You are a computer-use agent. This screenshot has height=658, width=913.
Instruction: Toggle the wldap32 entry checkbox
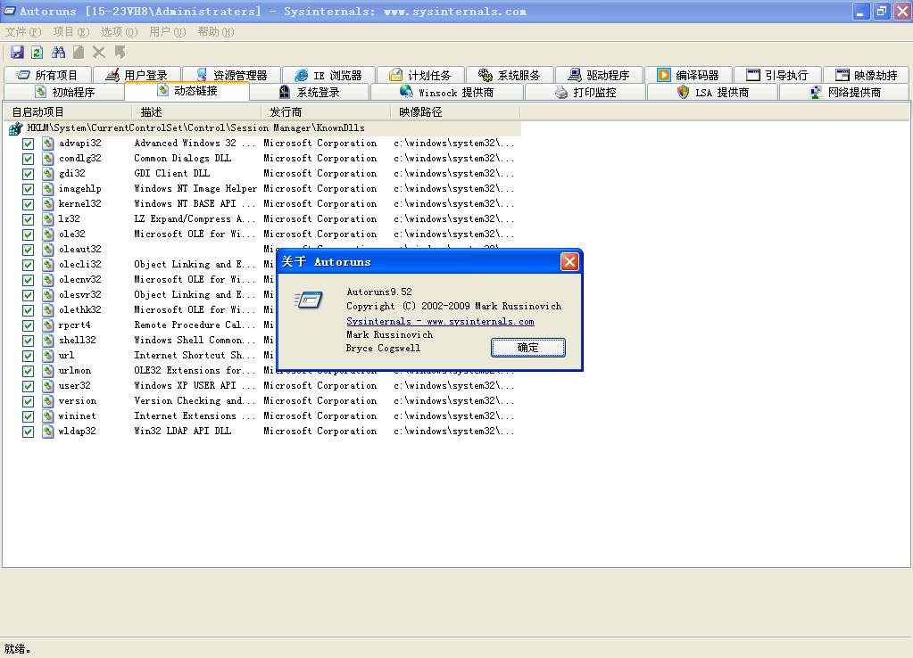[x=28, y=432]
